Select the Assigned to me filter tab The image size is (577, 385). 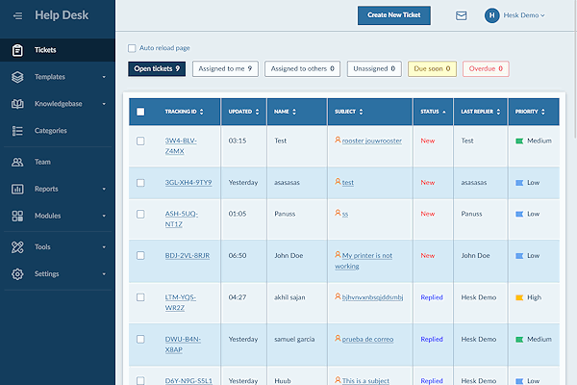click(225, 68)
